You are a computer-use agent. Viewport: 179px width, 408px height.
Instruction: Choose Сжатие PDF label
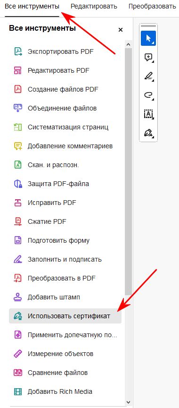coord(47,221)
